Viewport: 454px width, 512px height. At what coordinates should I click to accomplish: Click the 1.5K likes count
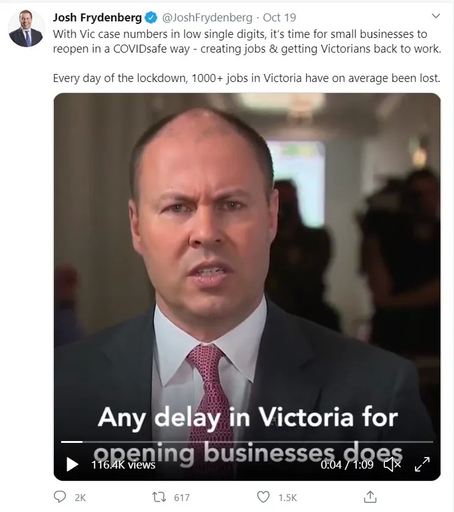(x=287, y=498)
